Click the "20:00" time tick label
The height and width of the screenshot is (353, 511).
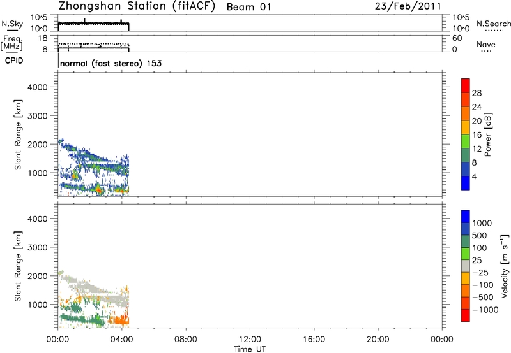point(378,340)
